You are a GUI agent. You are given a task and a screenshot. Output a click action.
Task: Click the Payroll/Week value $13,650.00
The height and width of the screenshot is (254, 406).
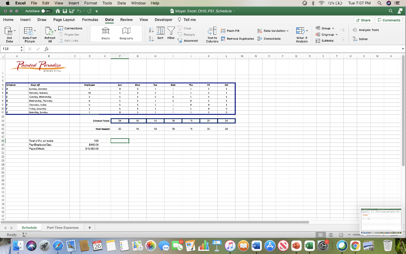click(92, 149)
